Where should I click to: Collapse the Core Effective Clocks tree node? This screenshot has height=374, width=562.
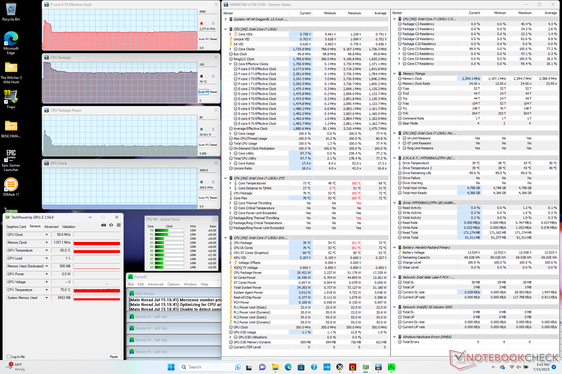click(230, 64)
